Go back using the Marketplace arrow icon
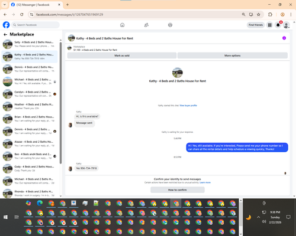Screen dimensions: 296x236 point(5,34)
